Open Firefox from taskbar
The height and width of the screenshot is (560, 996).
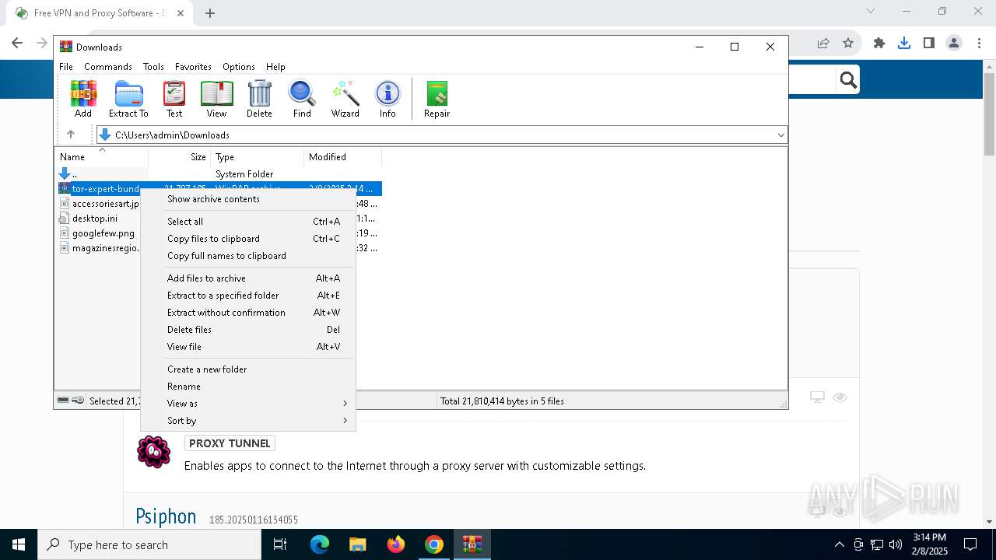pyautogui.click(x=396, y=544)
